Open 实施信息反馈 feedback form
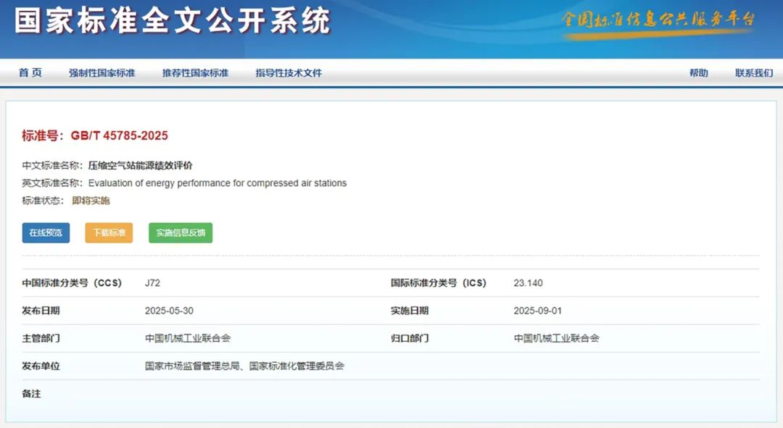This screenshot has width=783, height=428. 180,232
